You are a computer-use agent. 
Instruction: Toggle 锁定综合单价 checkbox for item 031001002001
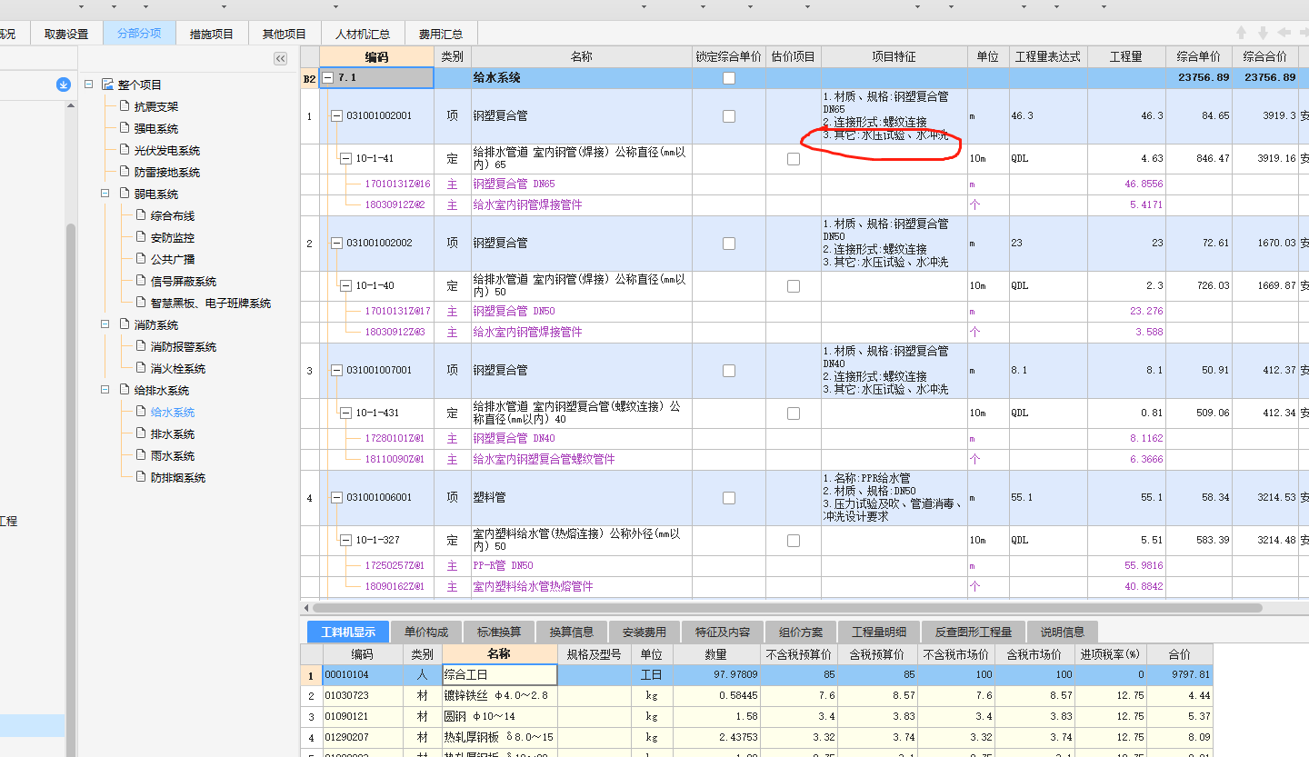point(729,116)
